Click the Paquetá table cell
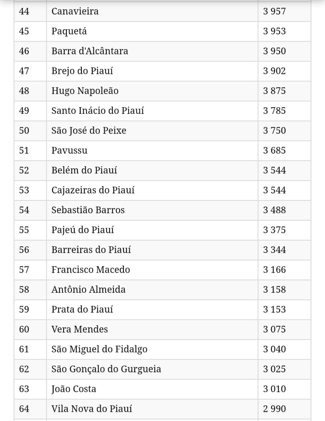The width and height of the screenshot is (325, 421). (x=152, y=31)
